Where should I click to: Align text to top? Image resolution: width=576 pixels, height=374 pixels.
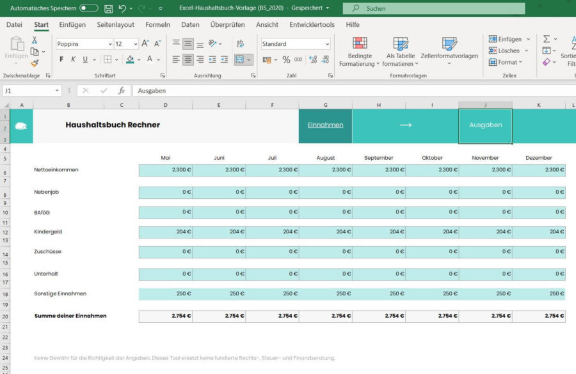point(176,43)
